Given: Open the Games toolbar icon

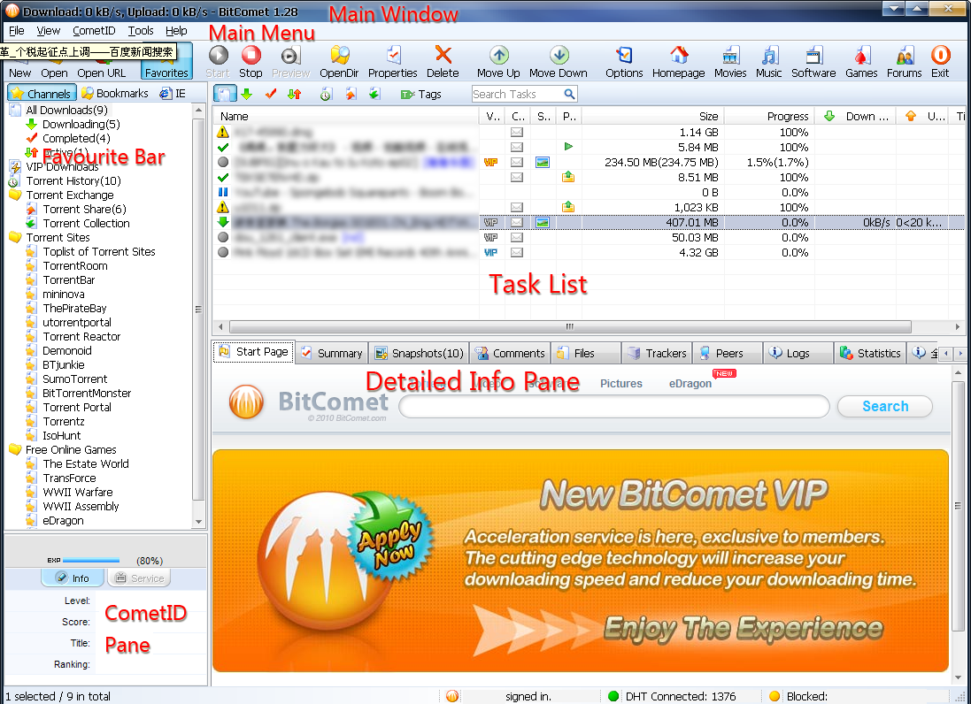Looking at the screenshot, I should coord(861,55).
